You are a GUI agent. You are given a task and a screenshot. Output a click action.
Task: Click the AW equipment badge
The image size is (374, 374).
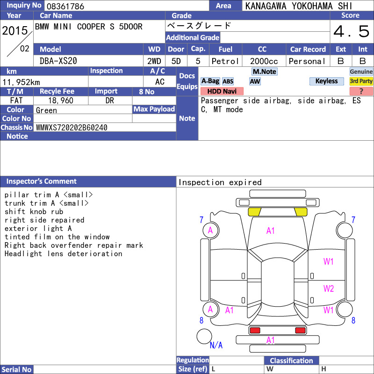click(255, 81)
